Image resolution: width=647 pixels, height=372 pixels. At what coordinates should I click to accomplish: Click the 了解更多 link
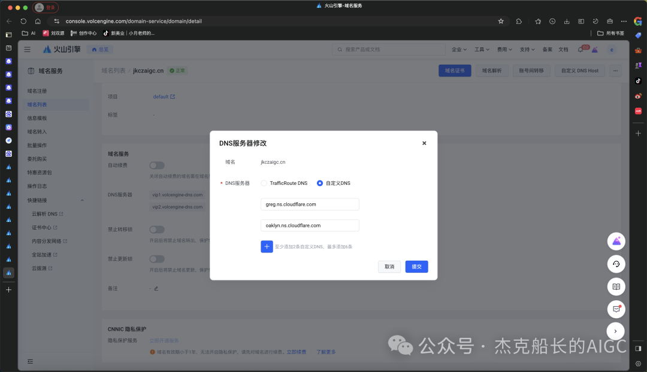[326, 352]
